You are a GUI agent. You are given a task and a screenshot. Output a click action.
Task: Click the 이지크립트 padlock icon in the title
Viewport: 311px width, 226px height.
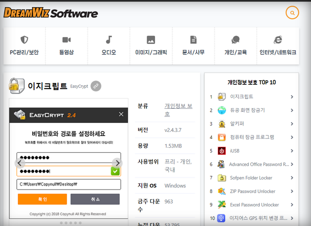[x=17, y=86]
